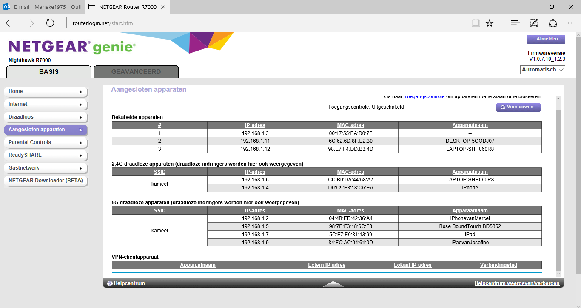Image resolution: width=581 pixels, height=308 pixels.
Task: Switch to the E-mail Marieke1975 Outlook tab
Action: [43, 7]
